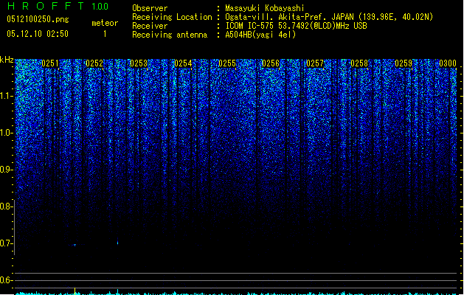Click the 0251 time marker
Screen dimensions: 464x295
click(50, 63)
